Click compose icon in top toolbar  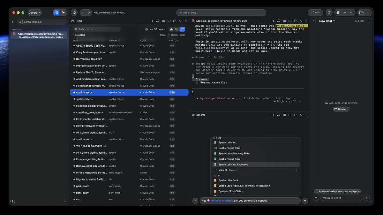point(329,13)
